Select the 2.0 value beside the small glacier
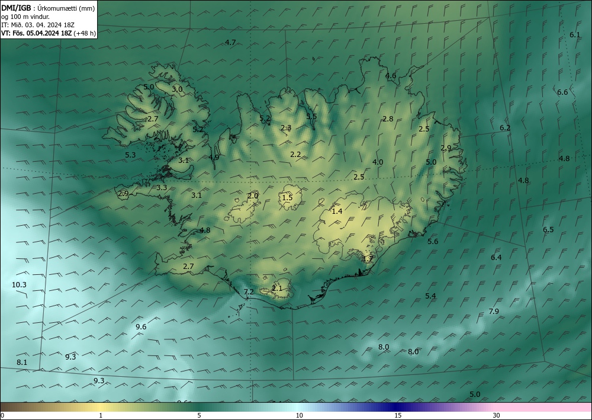 (x=253, y=195)
